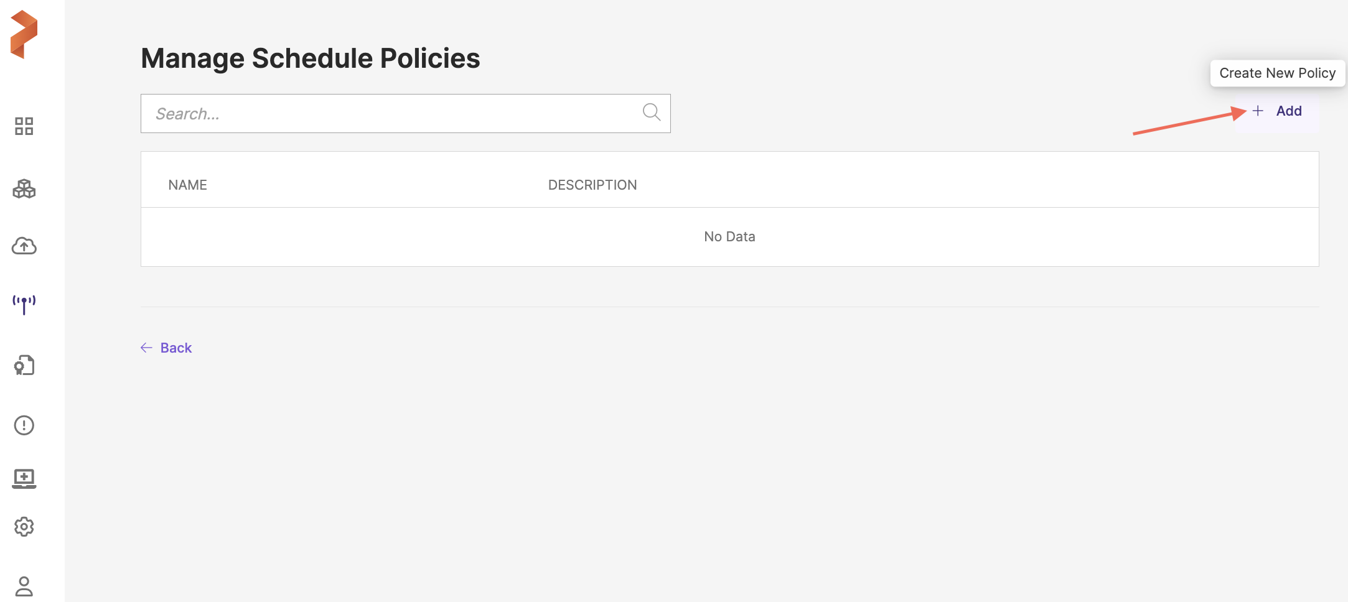This screenshot has width=1348, height=602.
Task: Click the left arrow beside Back
Action: pyautogui.click(x=147, y=348)
